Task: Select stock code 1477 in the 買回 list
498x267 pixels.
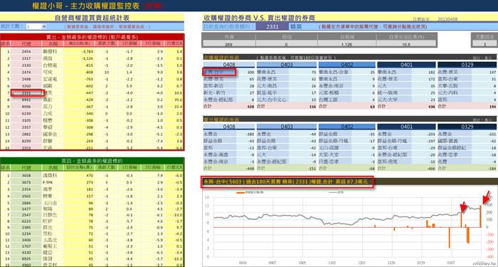Action: [26, 210]
